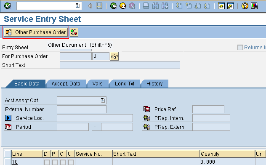Click the Find binoculars icon
This screenshot has width=266, height=165.
point(155,6)
